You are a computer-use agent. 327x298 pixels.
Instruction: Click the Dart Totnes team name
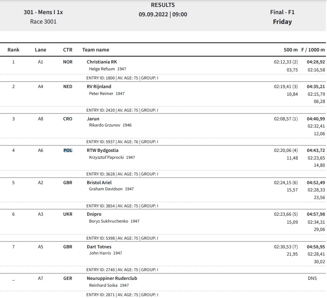pos(99,247)
